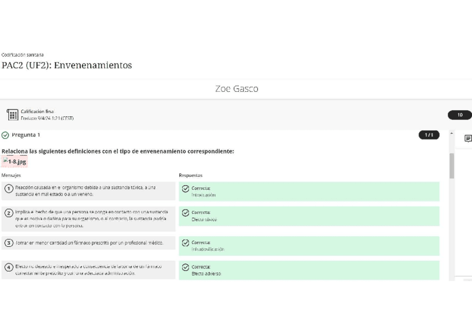The image size is (472, 333).
Task: Select the numbered circle 2 in Mensajes
Action: [9, 213]
